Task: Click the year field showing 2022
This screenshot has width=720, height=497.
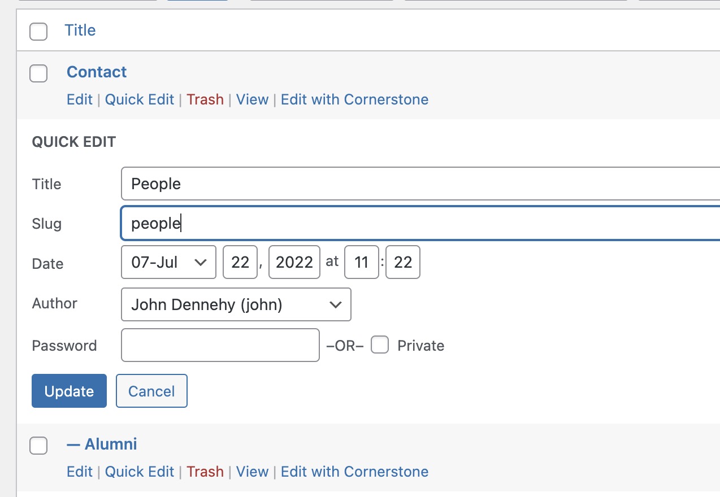Action: point(294,262)
